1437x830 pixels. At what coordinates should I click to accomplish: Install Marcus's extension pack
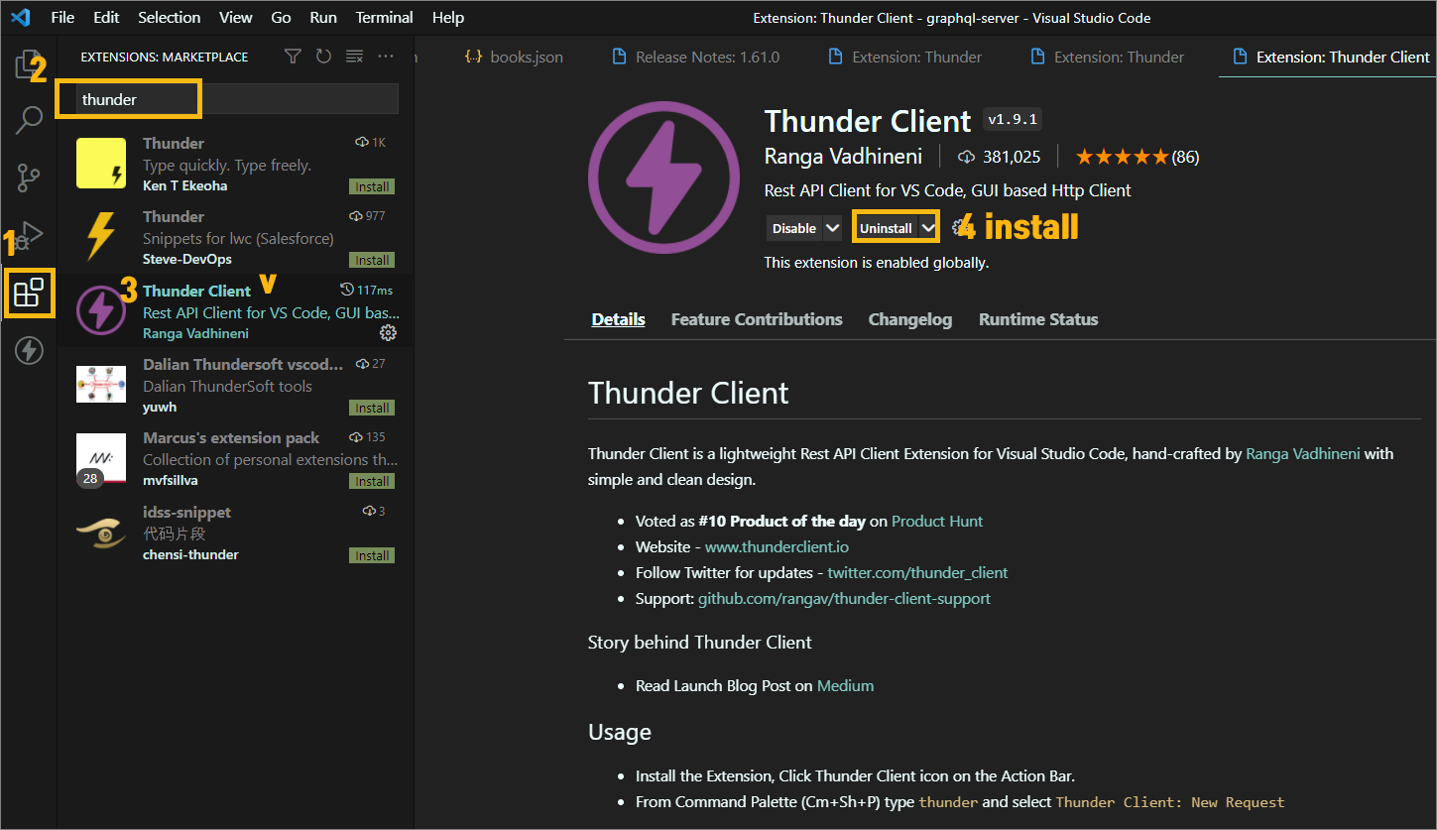coord(372,481)
